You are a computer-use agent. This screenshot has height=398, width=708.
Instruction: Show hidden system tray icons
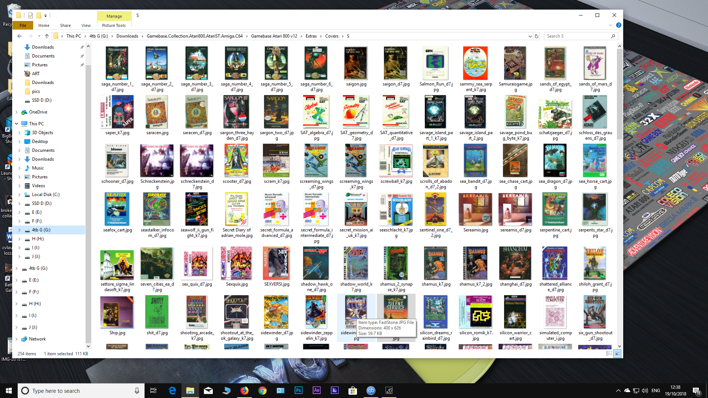click(618, 391)
